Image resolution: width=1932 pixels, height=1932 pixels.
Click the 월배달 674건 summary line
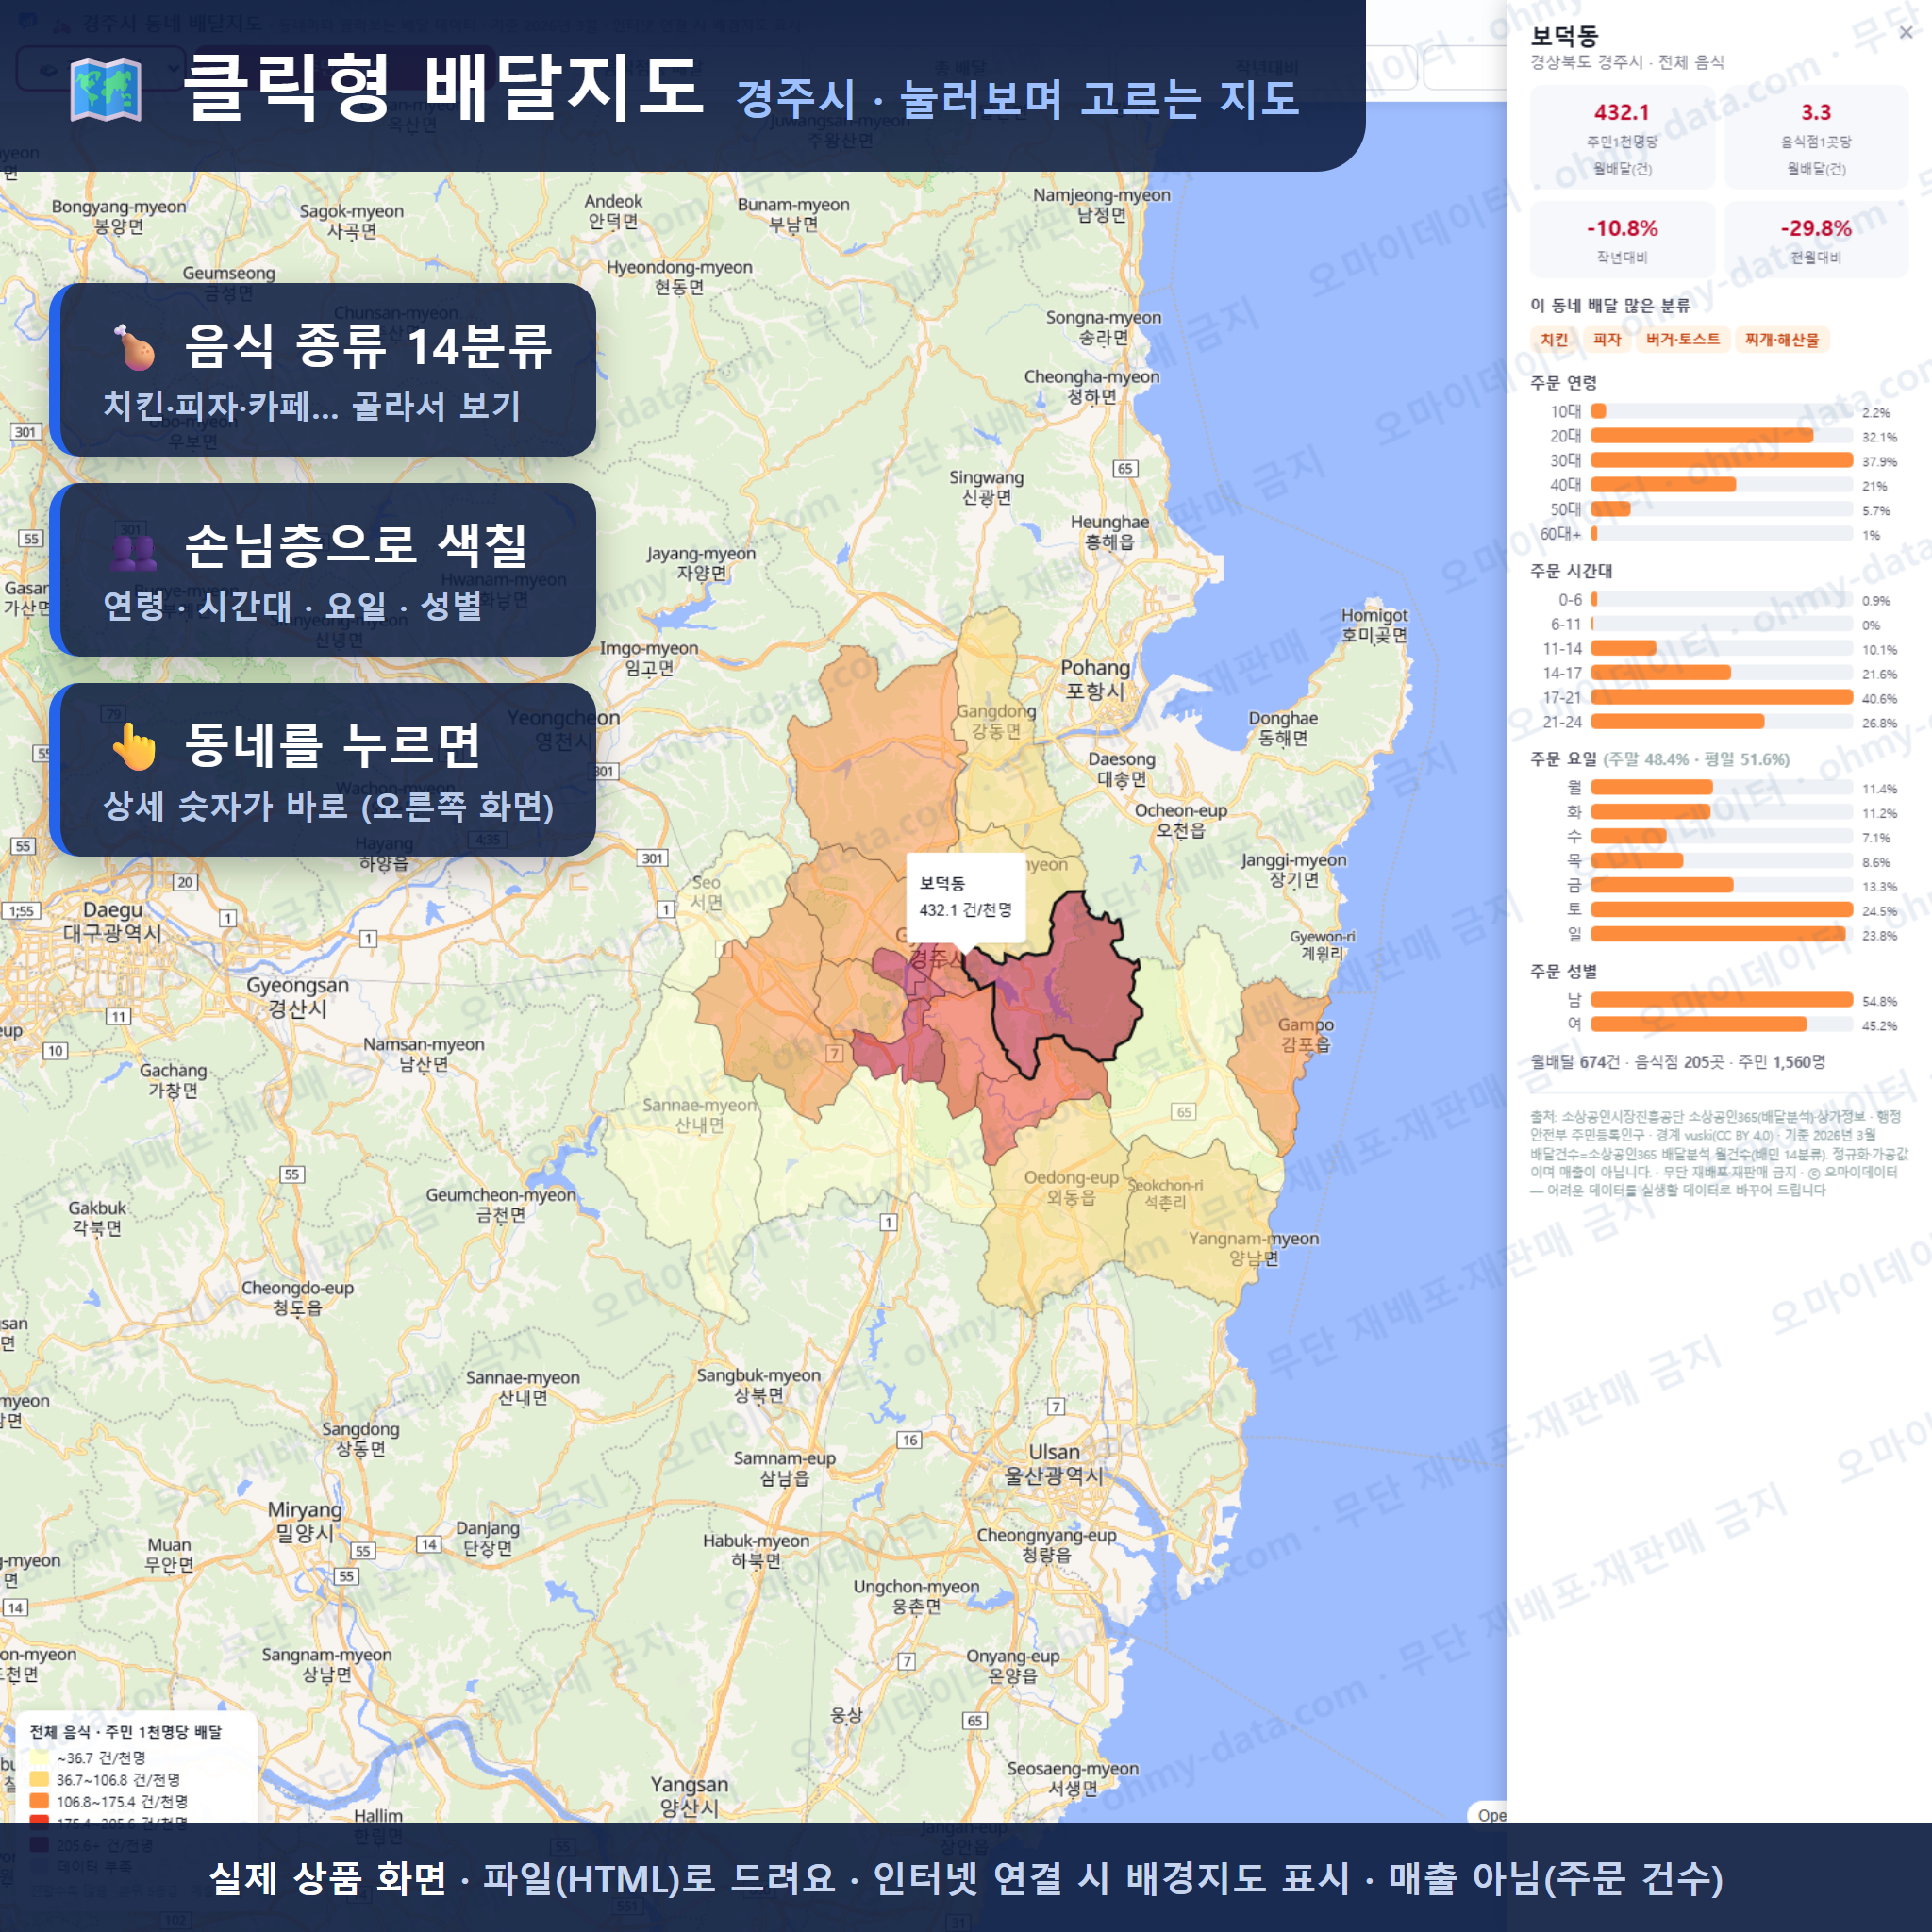click(x=1677, y=1062)
